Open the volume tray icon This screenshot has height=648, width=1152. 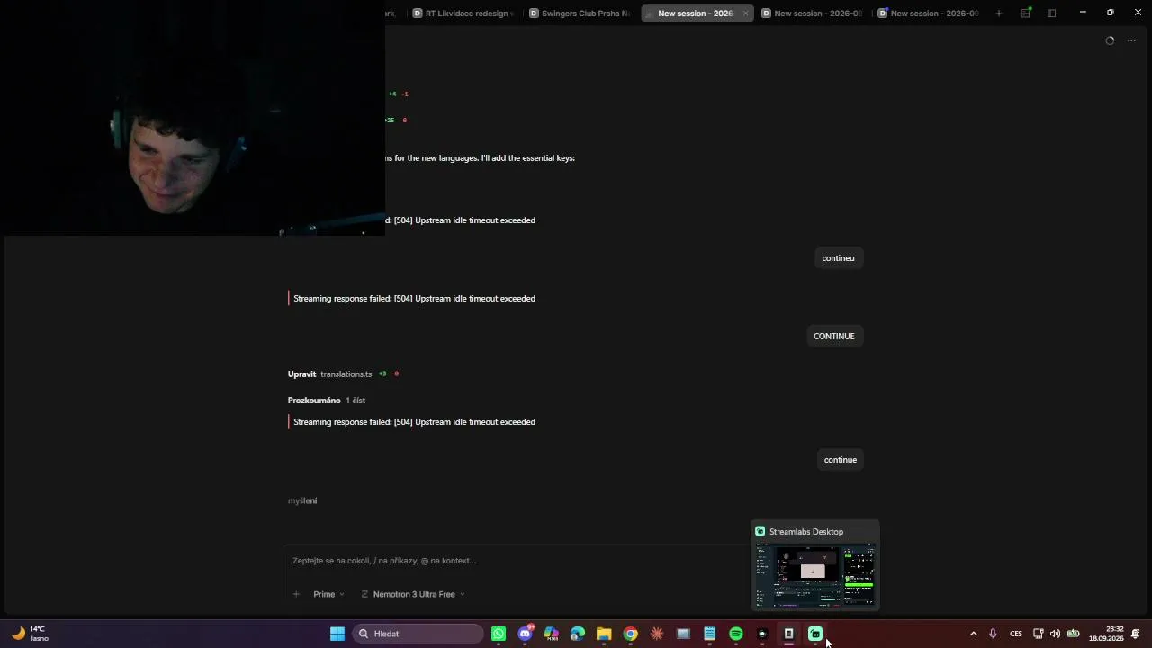pyautogui.click(x=1055, y=634)
